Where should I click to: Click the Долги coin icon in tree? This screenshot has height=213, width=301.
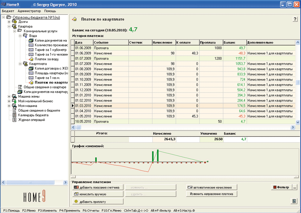(x=14, y=22)
